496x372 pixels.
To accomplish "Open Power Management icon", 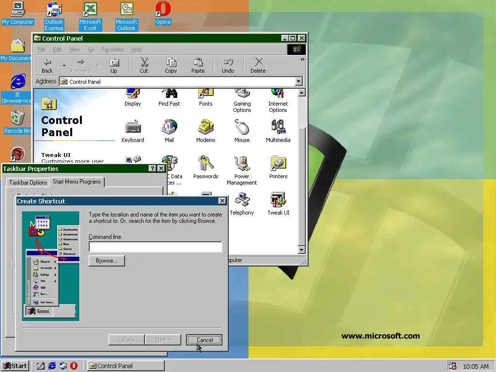I will [242, 170].
